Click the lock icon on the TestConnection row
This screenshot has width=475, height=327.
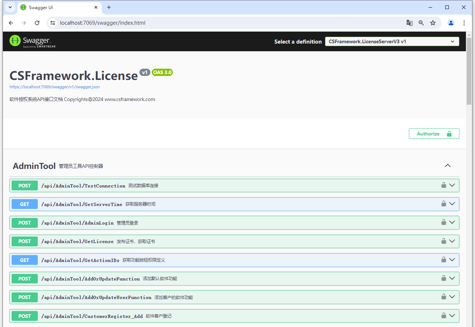click(443, 185)
